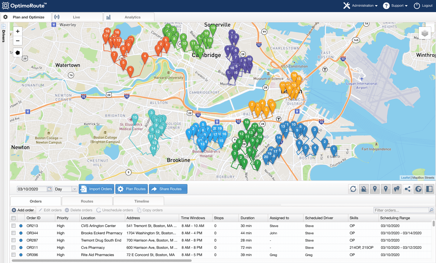Select the Plan and Optimize tab
This screenshot has height=263, width=436.
(26, 17)
